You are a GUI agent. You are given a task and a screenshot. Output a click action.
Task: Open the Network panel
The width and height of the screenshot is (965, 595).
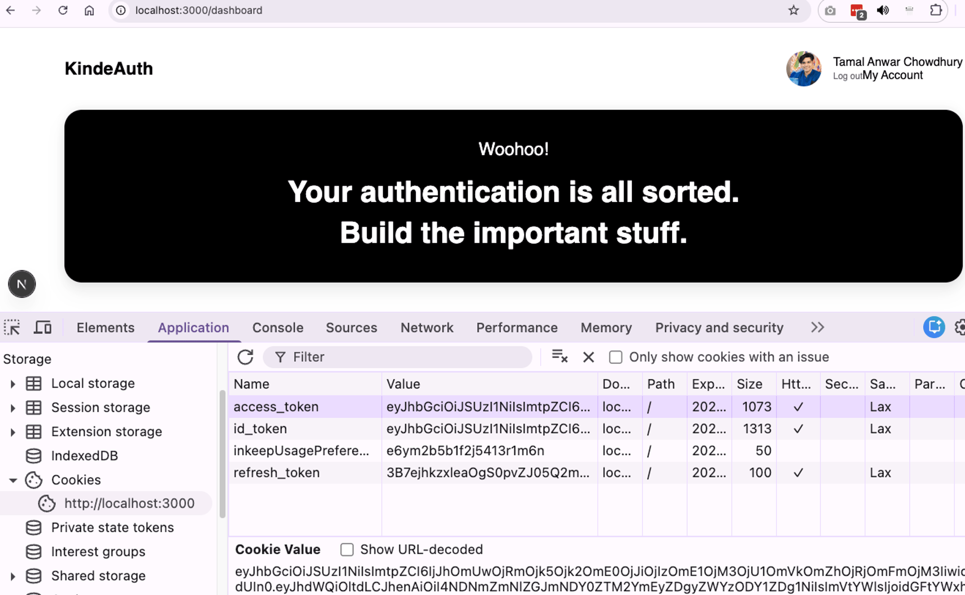[426, 327]
